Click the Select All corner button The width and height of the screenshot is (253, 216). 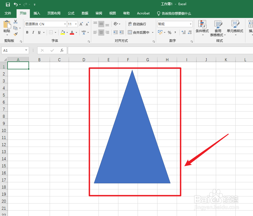coord(4,59)
